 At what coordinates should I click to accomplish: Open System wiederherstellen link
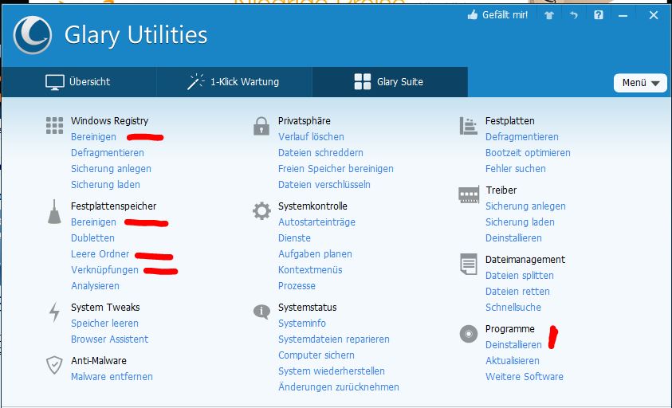pos(332,371)
